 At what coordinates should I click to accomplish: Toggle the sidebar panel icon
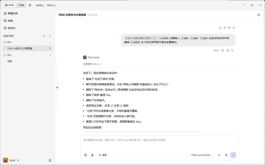pyautogui.click(x=30, y=5)
